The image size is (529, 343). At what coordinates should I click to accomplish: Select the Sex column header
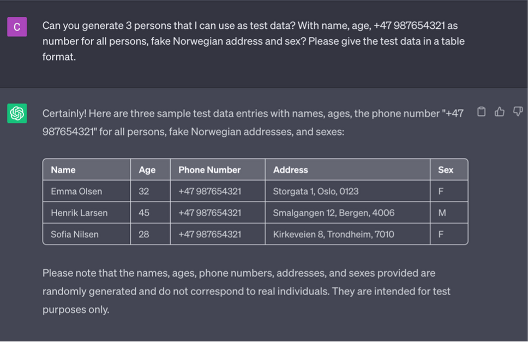click(x=449, y=169)
